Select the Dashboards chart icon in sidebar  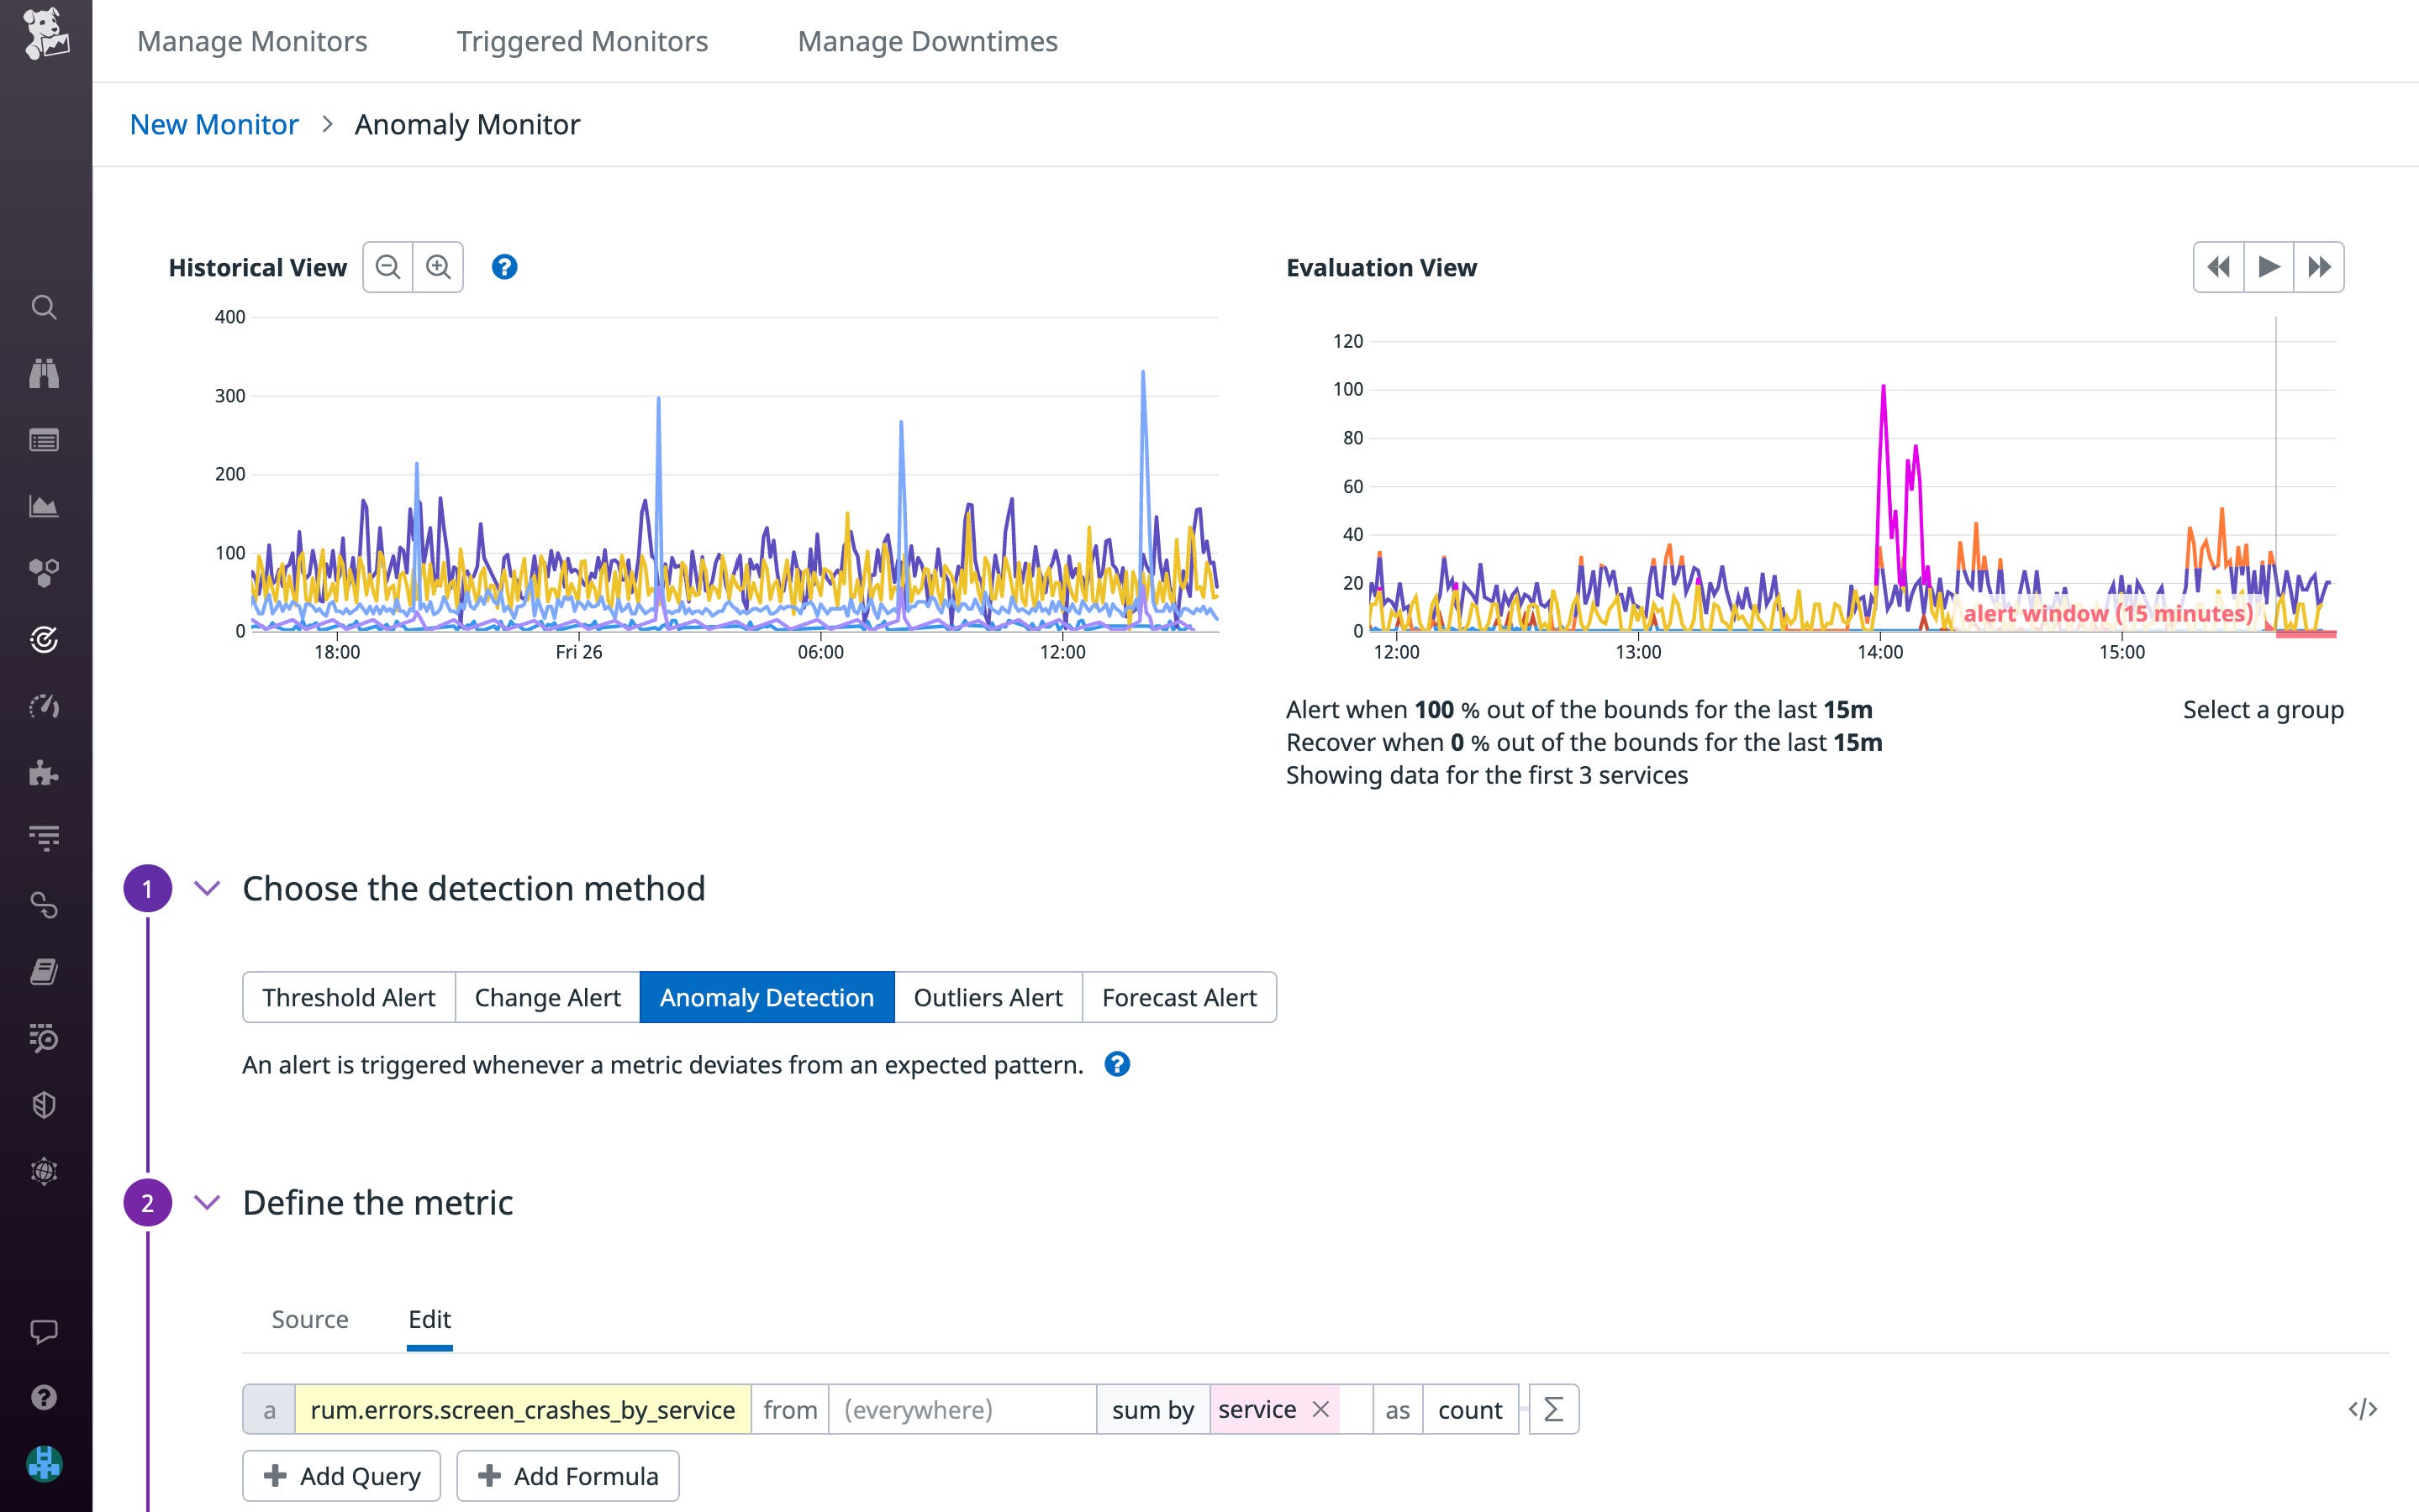[x=44, y=505]
